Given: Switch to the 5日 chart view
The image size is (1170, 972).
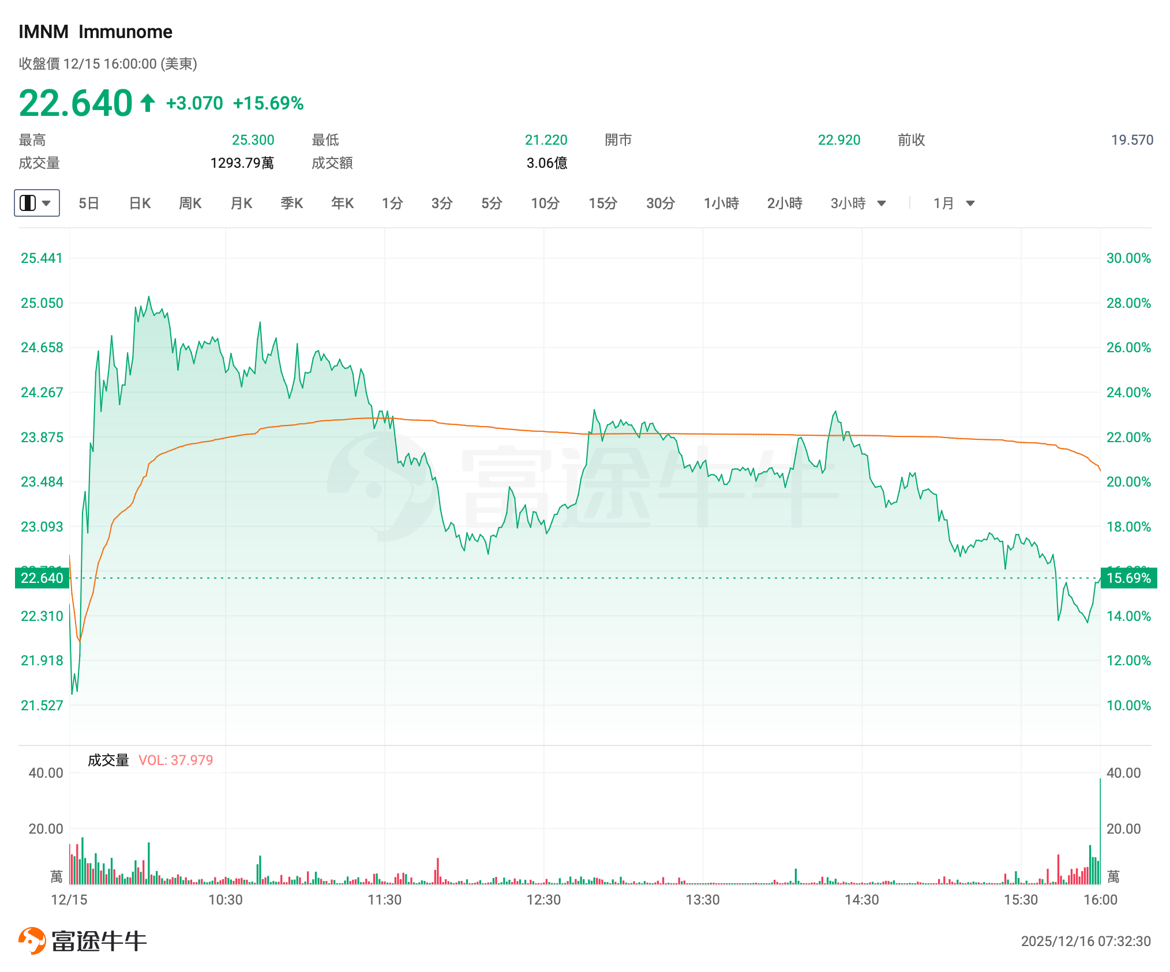Looking at the screenshot, I should [89, 203].
